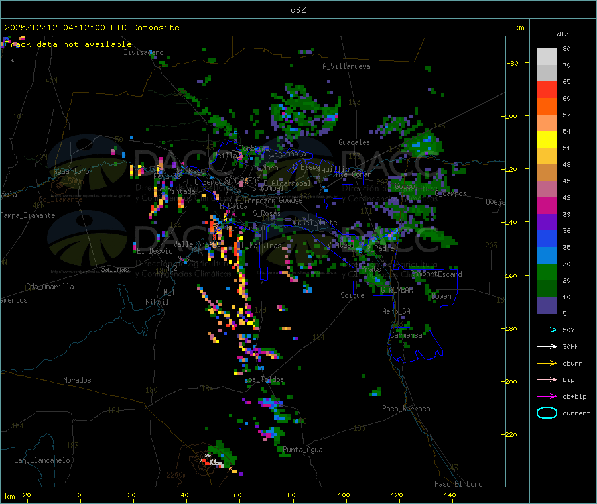Click the dark blue 35–36 dBZ swatch

tap(547, 238)
